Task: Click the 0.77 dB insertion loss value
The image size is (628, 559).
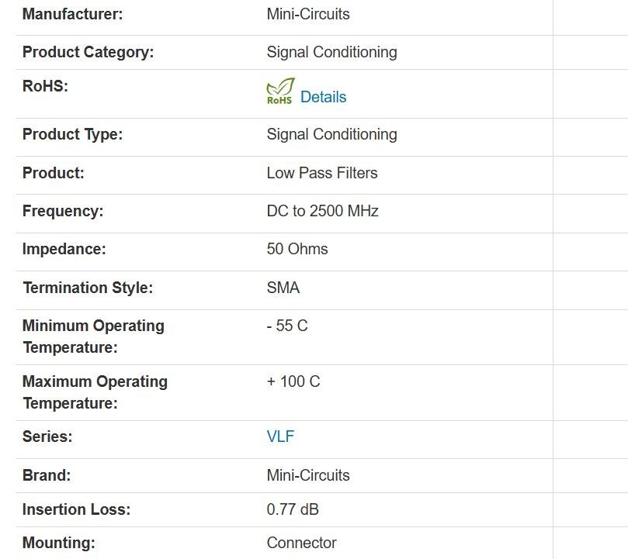Action: pos(293,509)
